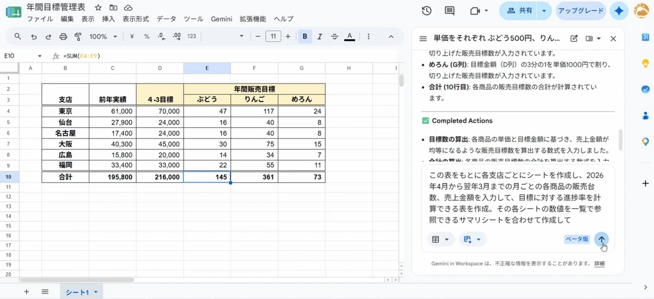Start a new Gemini chat (pencil icon)
The height and width of the screenshot is (299, 654).
click(x=574, y=39)
